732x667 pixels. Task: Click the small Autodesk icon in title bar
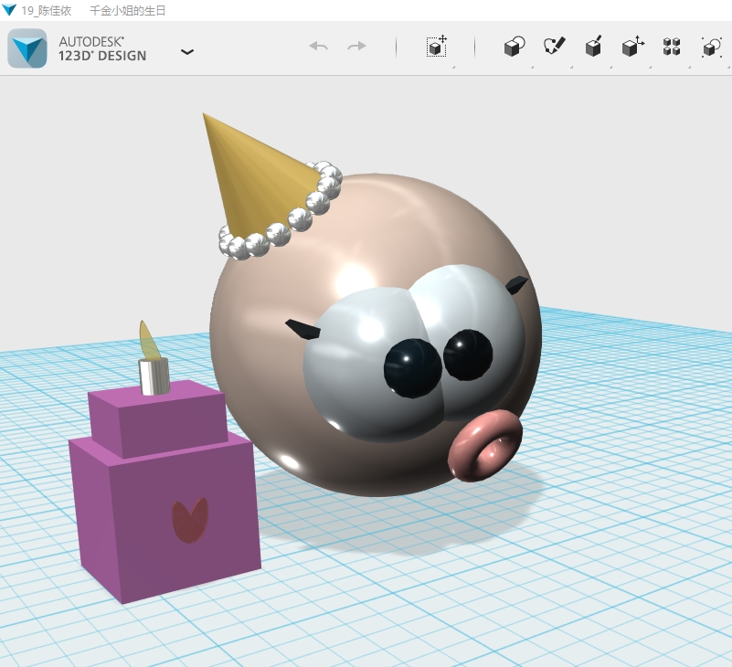9,10
